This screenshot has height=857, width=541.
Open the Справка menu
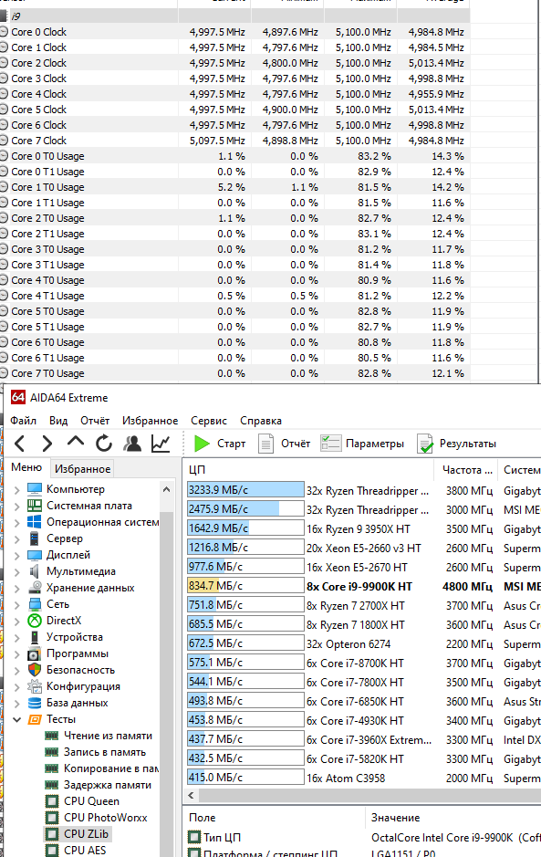click(261, 421)
